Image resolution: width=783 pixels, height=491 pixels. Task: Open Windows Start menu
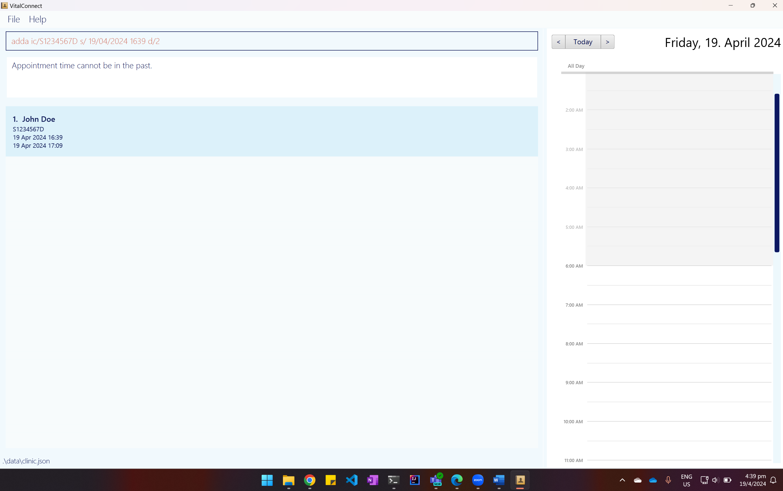click(x=267, y=480)
